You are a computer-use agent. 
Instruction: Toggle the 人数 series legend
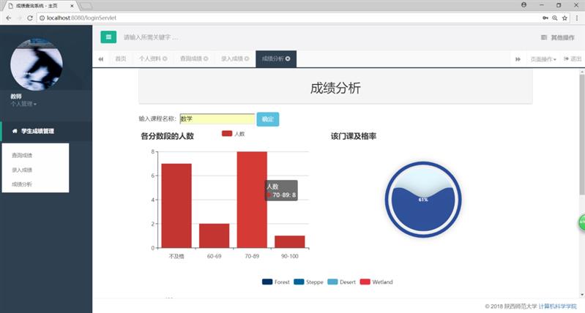tap(233, 134)
